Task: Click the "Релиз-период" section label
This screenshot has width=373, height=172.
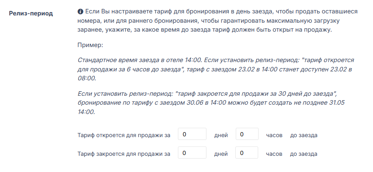Action: [31, 13]
